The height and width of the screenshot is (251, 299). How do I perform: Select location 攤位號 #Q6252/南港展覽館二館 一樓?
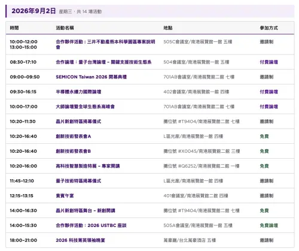(x=202, y=166)
